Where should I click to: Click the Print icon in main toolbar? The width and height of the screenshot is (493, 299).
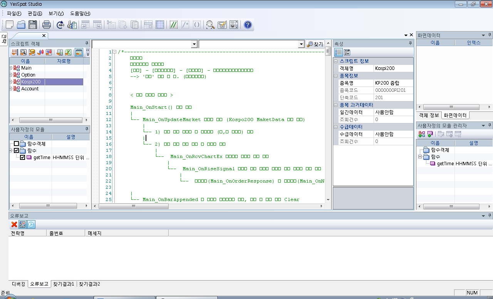[47, 25]
